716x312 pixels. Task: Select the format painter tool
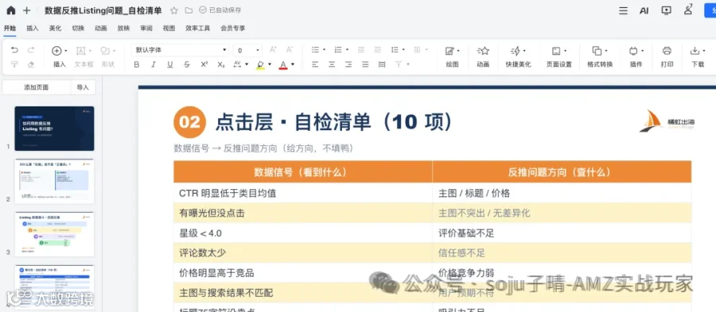(14, 64)
